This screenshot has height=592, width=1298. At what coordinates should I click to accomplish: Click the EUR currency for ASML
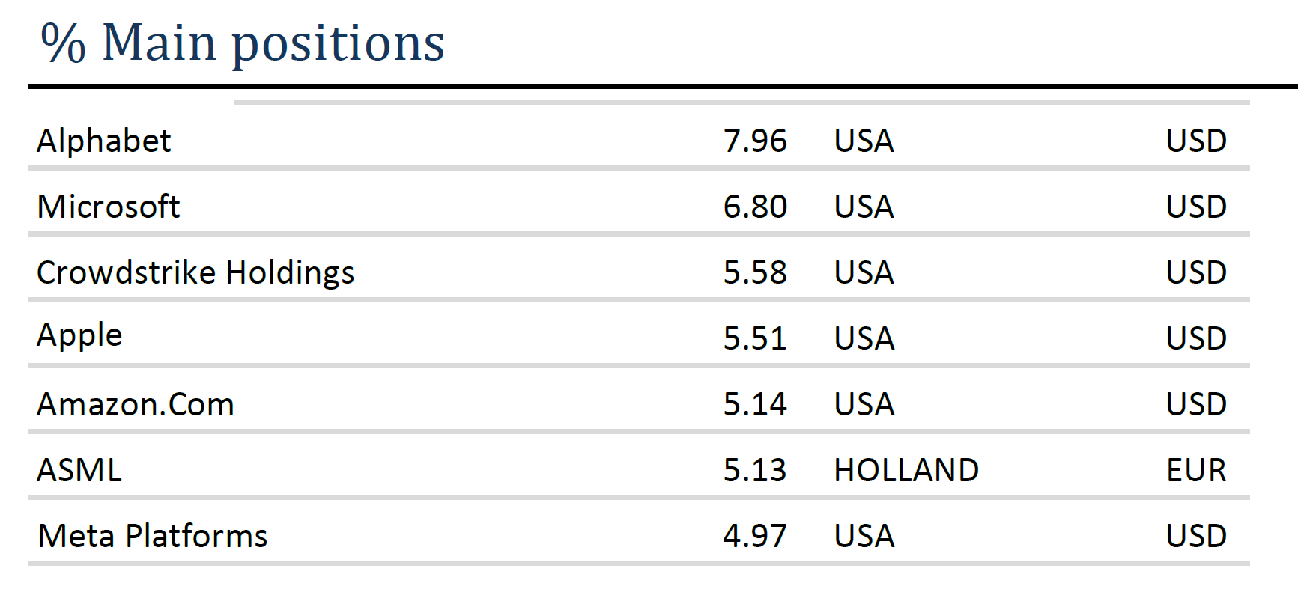click(x=1196, y=470)
